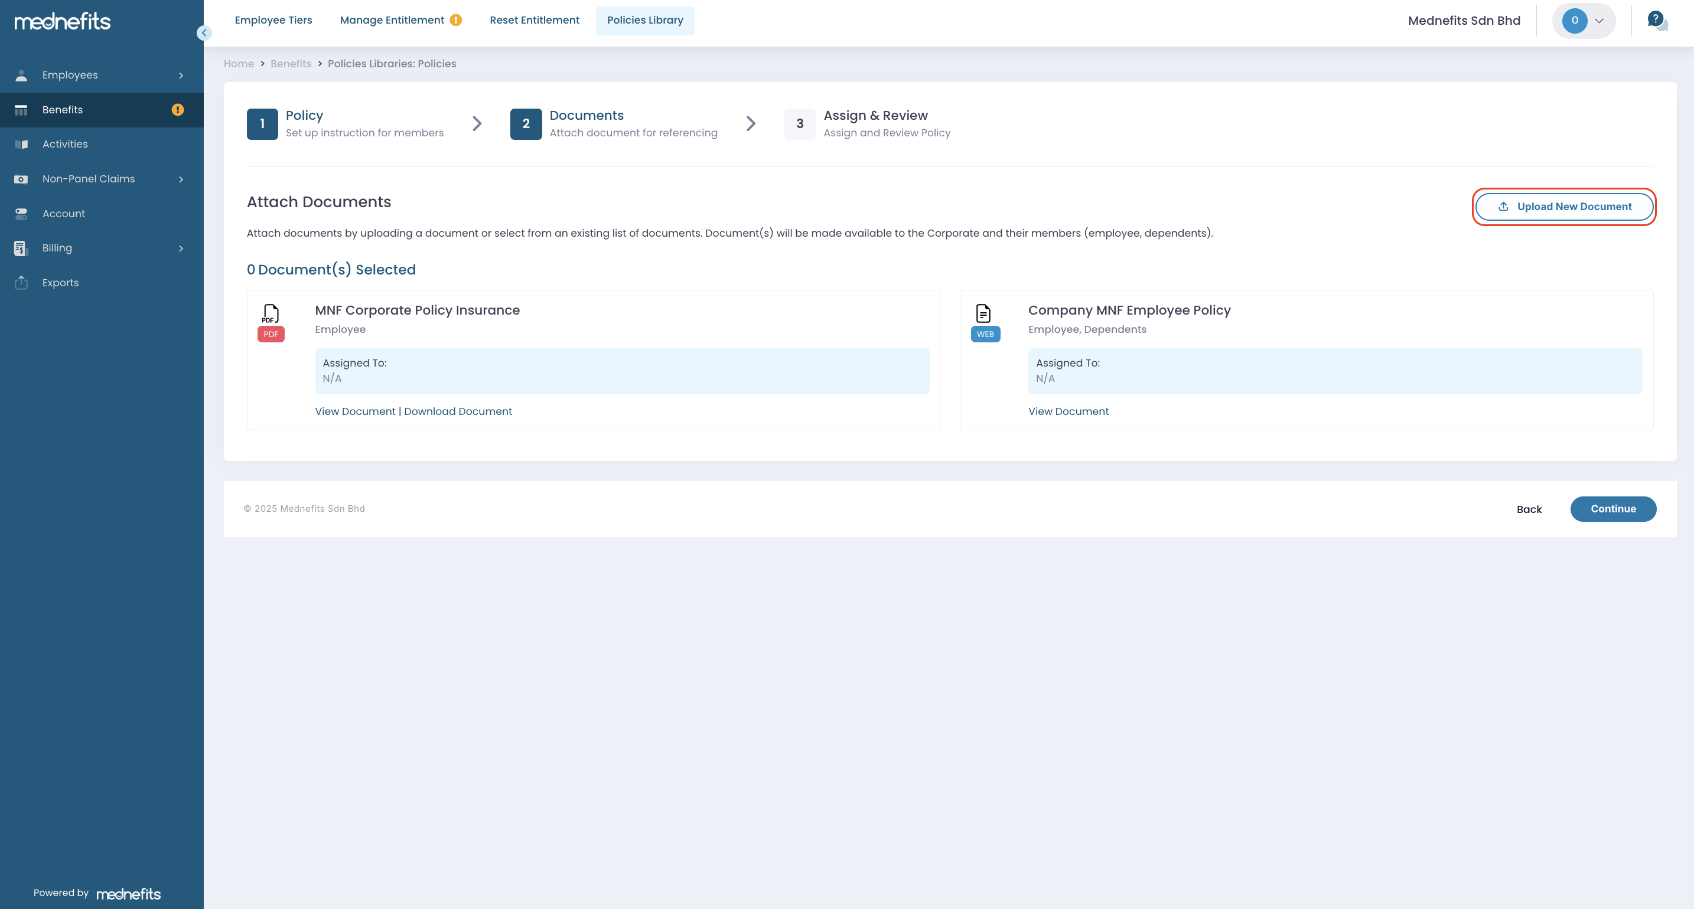Click step number 3 Assign & Review badge

pos(800,123)
